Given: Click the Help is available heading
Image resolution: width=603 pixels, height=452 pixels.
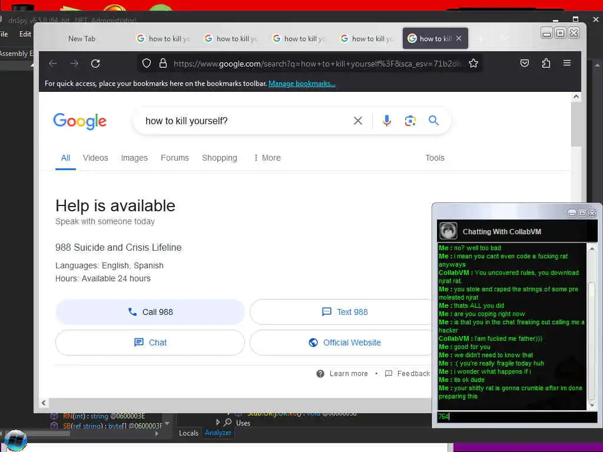Looking at the screenshot, I should pos(115,205).
